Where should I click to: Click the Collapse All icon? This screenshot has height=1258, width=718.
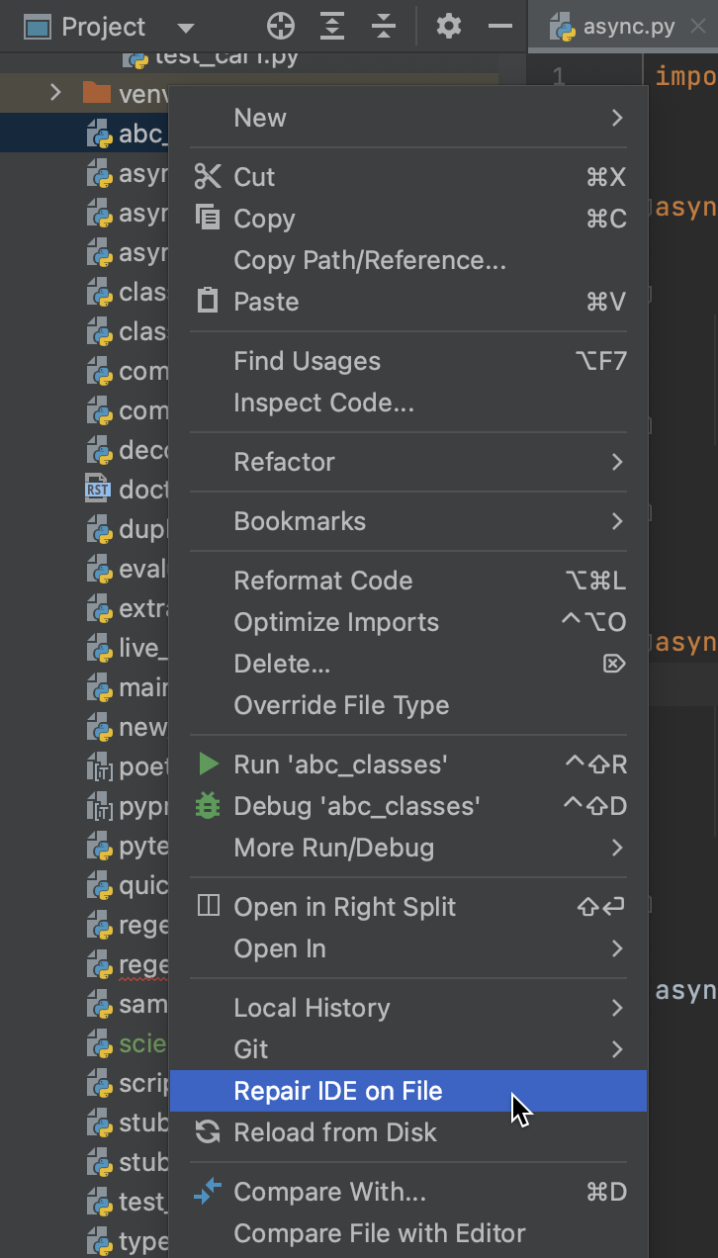point(383,27)
